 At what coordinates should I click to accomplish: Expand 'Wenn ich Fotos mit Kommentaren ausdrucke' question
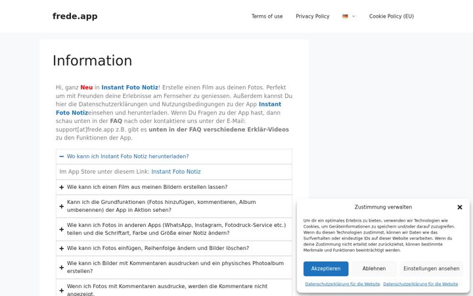(173, 288)
